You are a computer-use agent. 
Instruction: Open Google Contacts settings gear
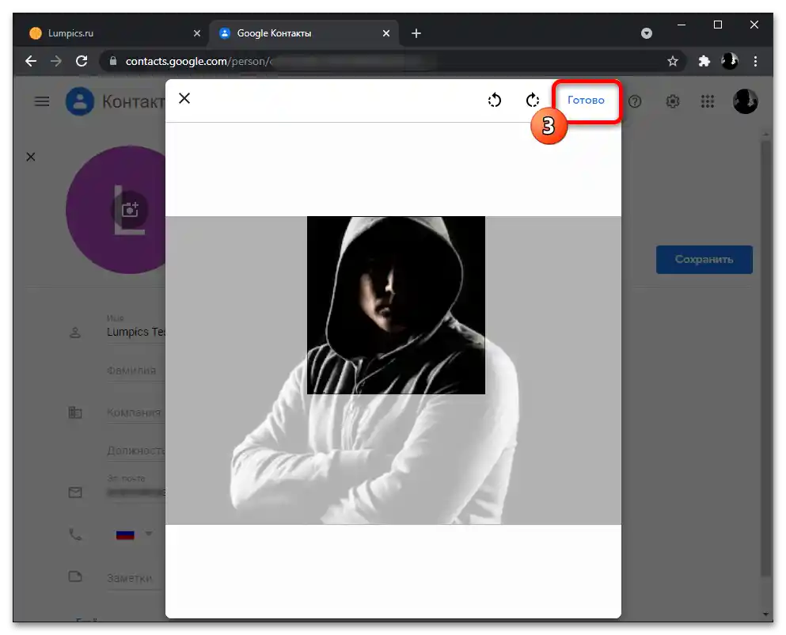coord(672,101)
